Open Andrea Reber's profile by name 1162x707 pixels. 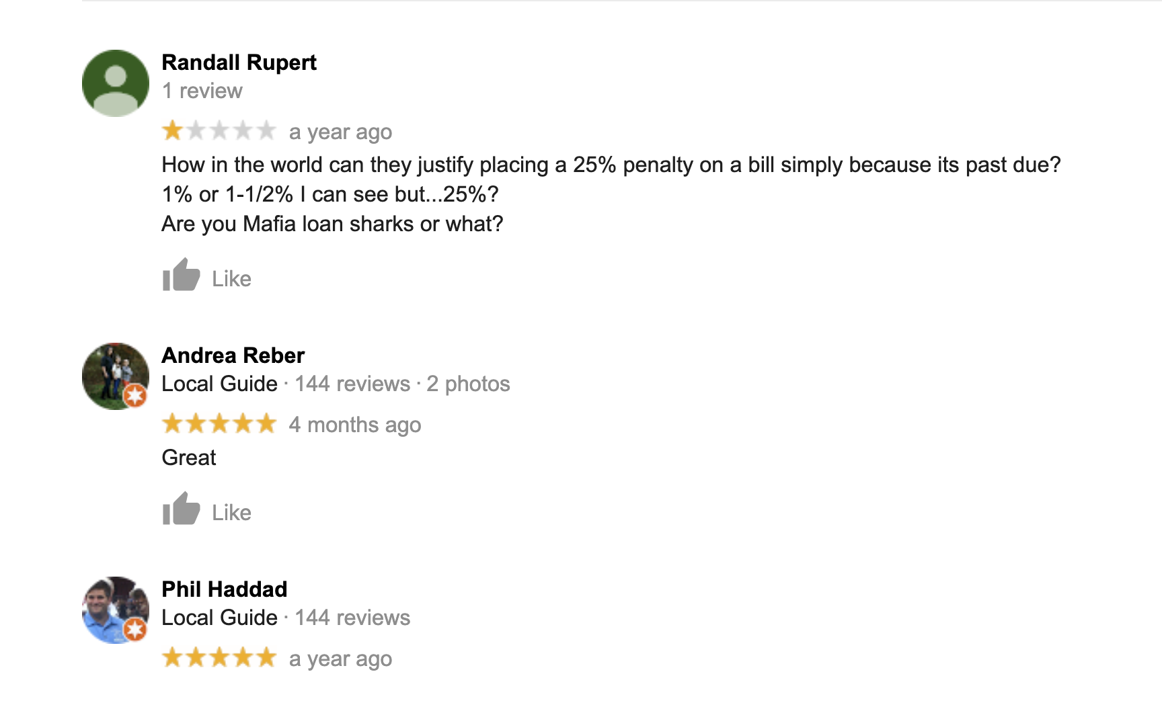[233, 356]
